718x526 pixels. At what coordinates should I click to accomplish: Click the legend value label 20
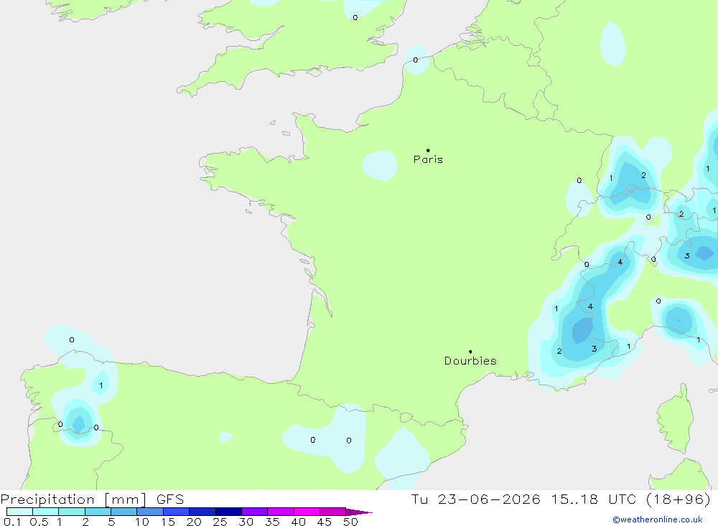(194, 522)
